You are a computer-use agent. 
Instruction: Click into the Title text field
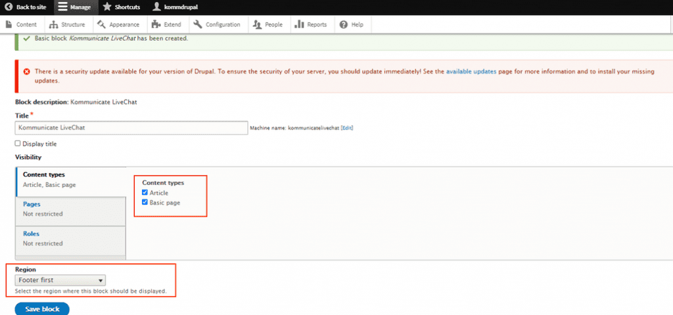[x=131, y=128]
